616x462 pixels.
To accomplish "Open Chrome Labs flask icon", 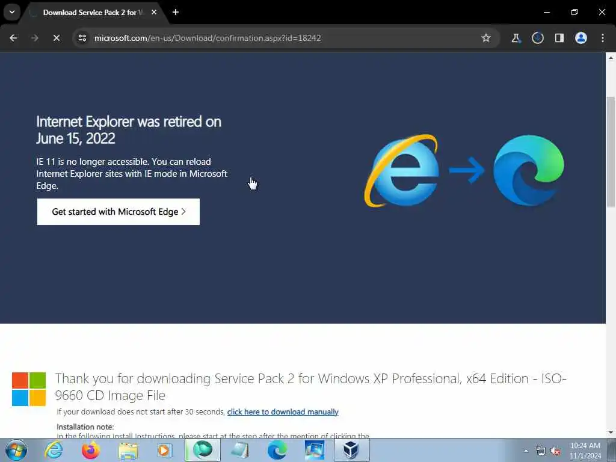I will (x=516, y=38).
